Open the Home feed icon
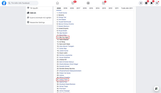The image size is (161, 93). 57,3
